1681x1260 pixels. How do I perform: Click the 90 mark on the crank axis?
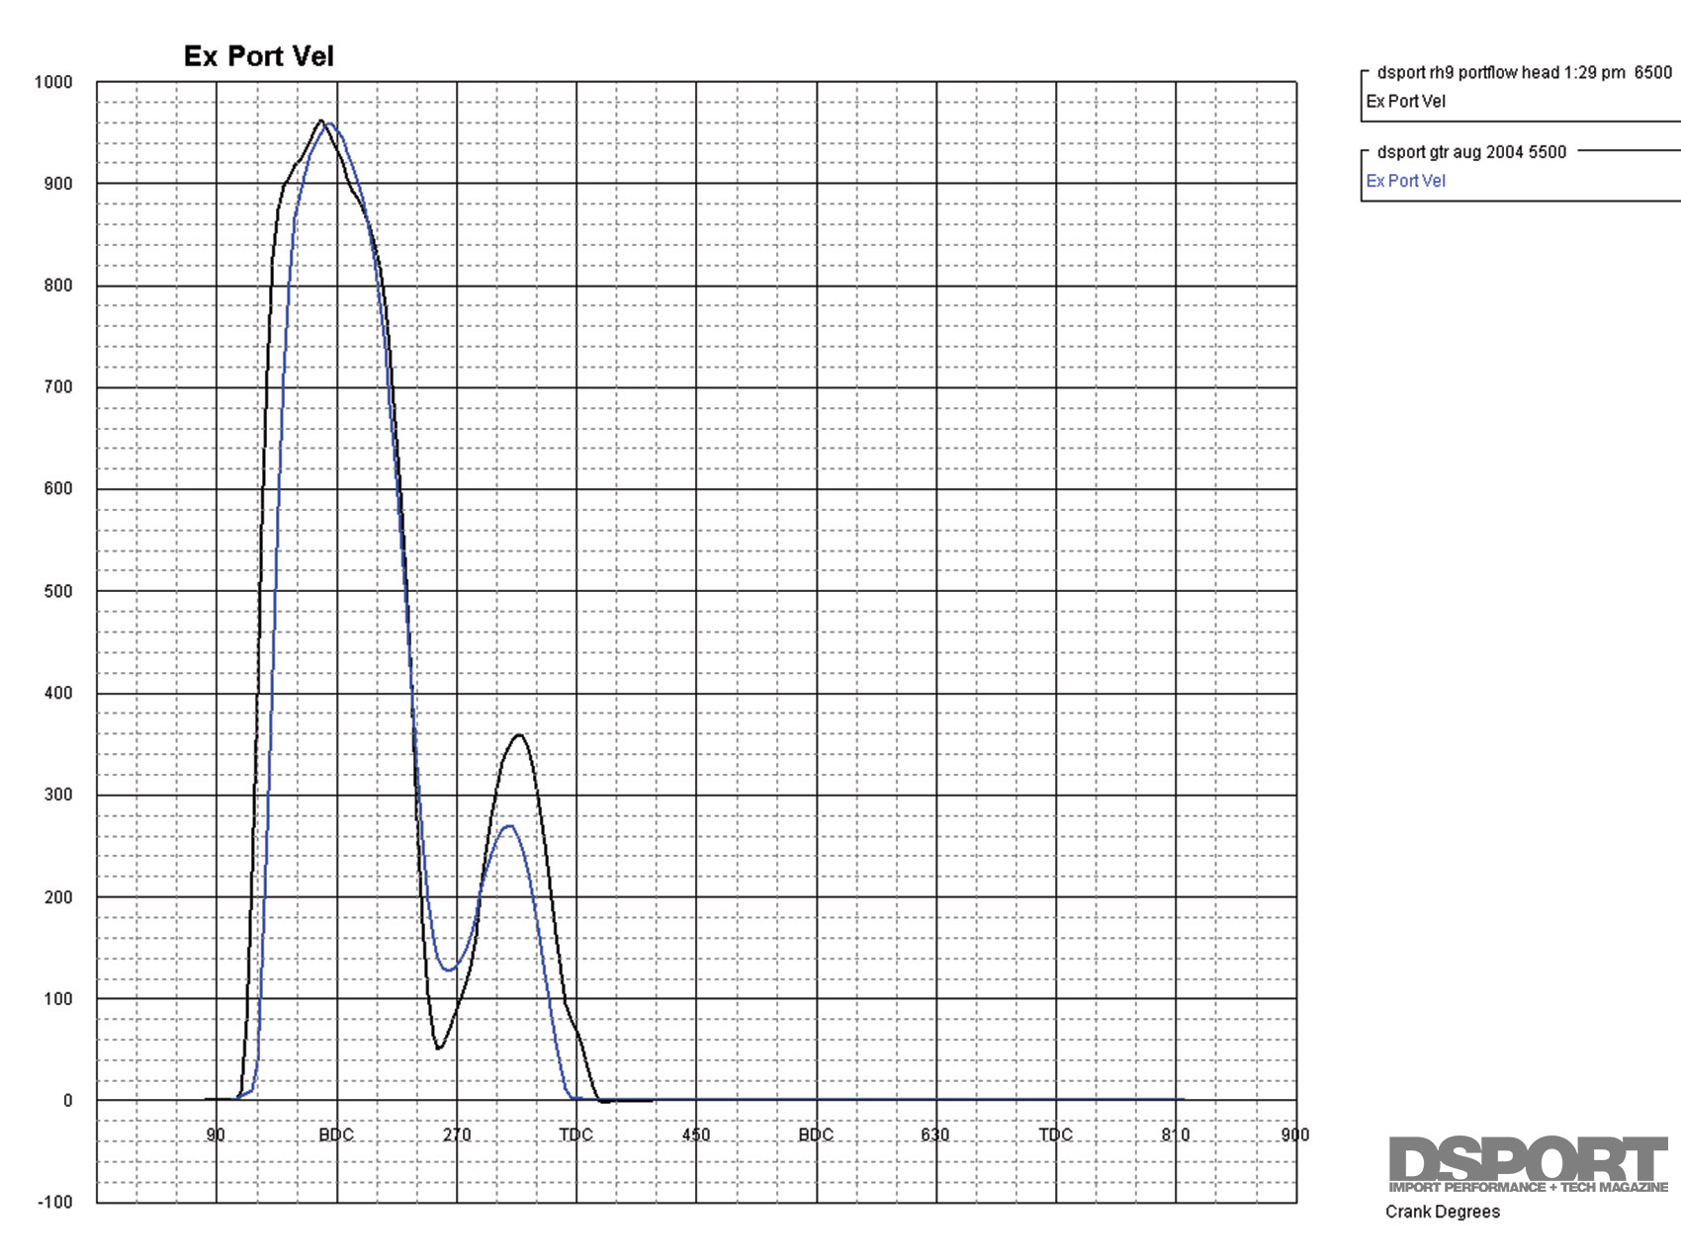click(216, 1134)
